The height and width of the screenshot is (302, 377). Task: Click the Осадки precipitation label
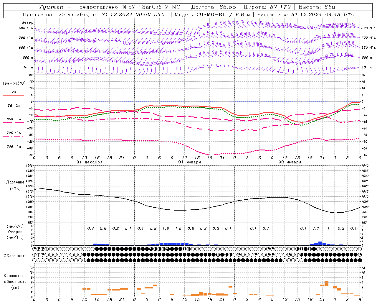15,232
